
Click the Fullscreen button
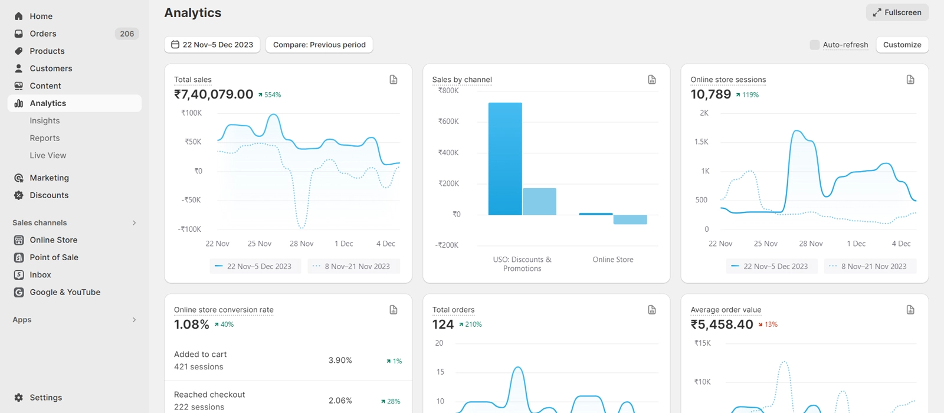[897, 12]
